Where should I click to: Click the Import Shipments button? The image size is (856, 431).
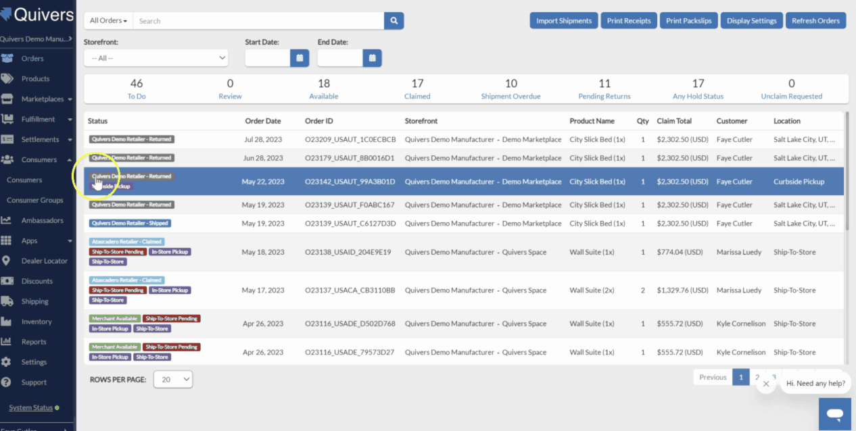[x=564, y=21]
